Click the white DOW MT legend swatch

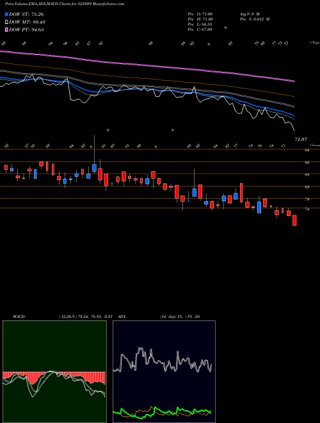6,22
